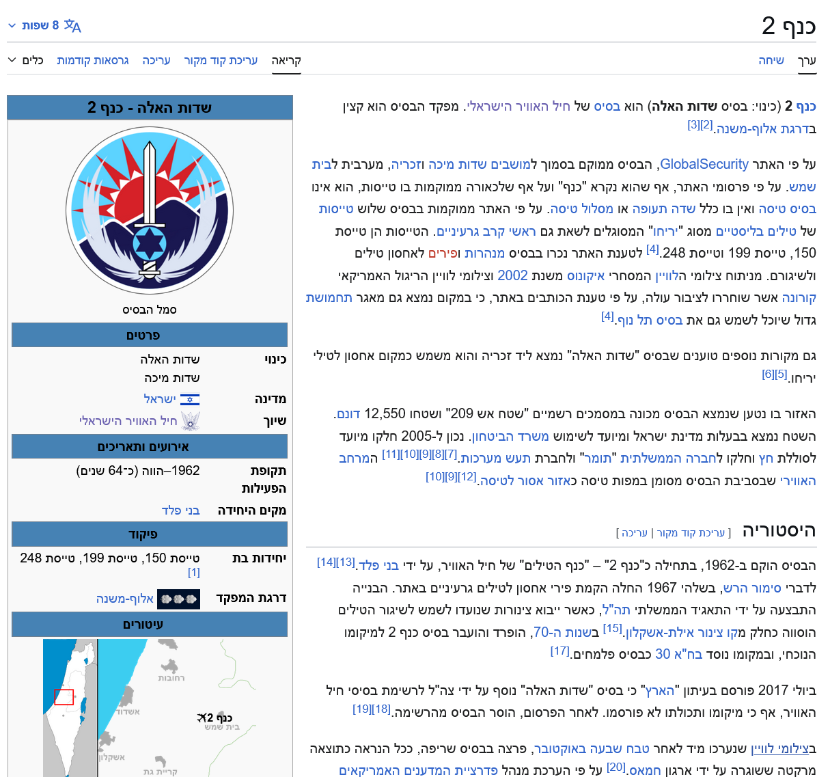Click footnote [20] reference

616,767
